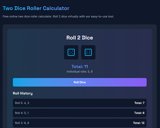This screenshot has height=128, width=160.
Task: Click the 'Total:' label under the dice
Action: point(77,67)
